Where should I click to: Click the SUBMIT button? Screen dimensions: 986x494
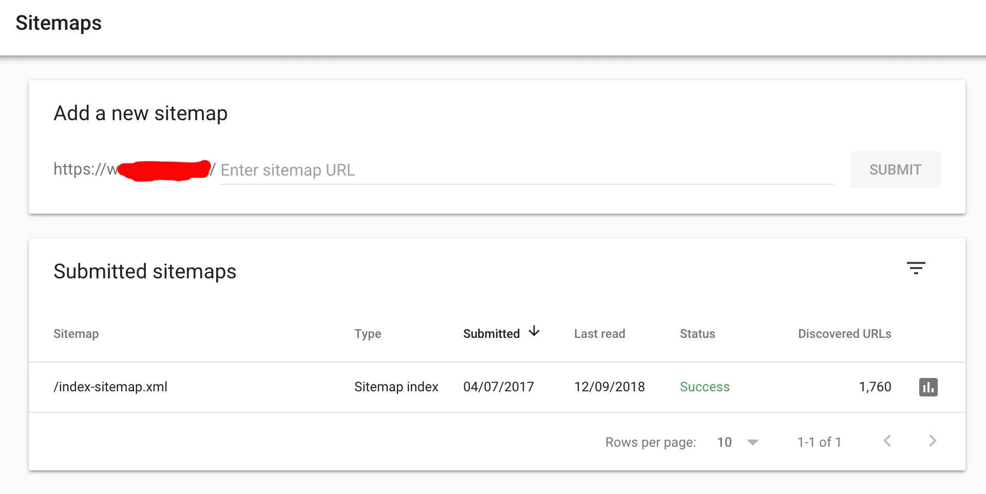[x=895, y=169]
